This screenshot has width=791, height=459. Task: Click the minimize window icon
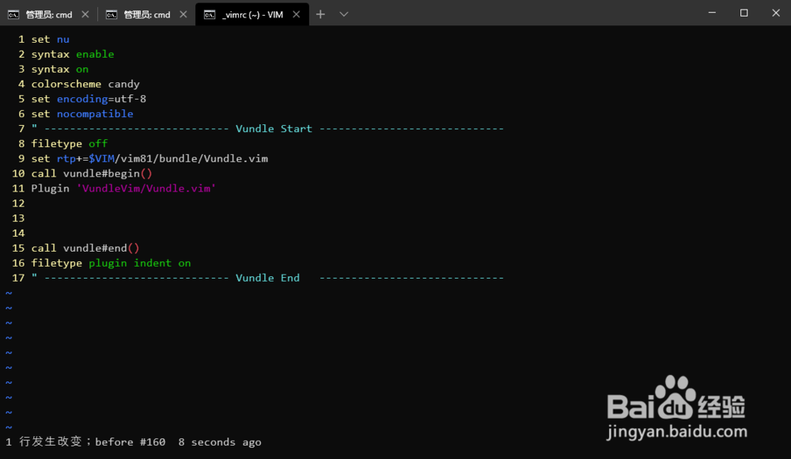711,13
